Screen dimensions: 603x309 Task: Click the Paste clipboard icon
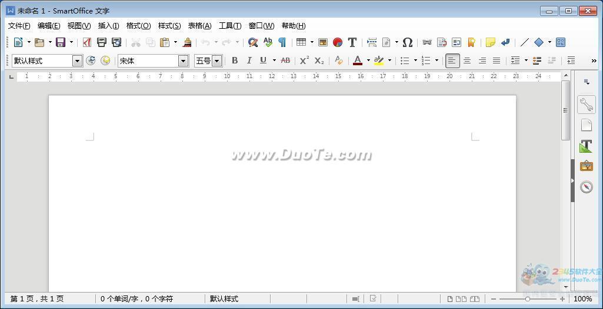(x=165, y=42)
